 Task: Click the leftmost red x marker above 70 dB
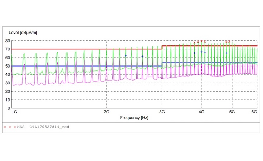(x=194, y=42)
